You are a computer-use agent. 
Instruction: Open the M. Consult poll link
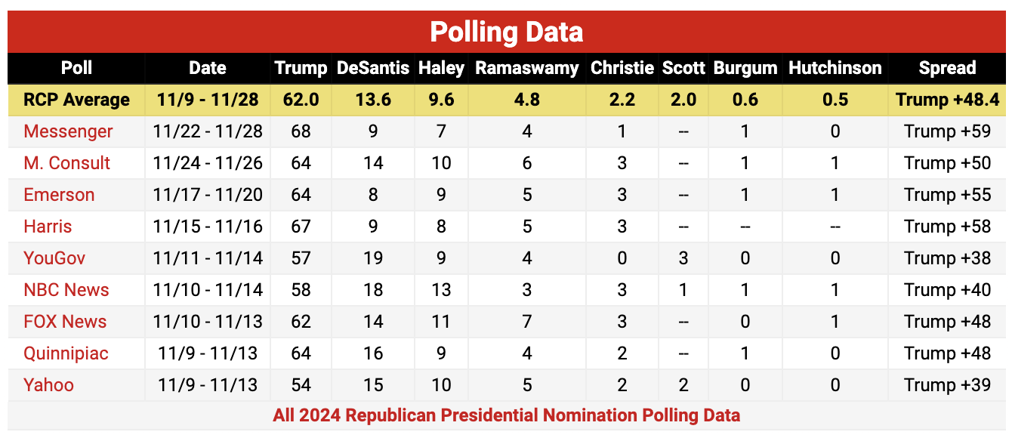[x=66, y=163]
